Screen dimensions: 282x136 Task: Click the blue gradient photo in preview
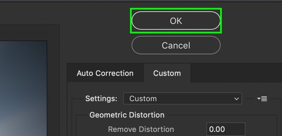(x=23, y=88)
